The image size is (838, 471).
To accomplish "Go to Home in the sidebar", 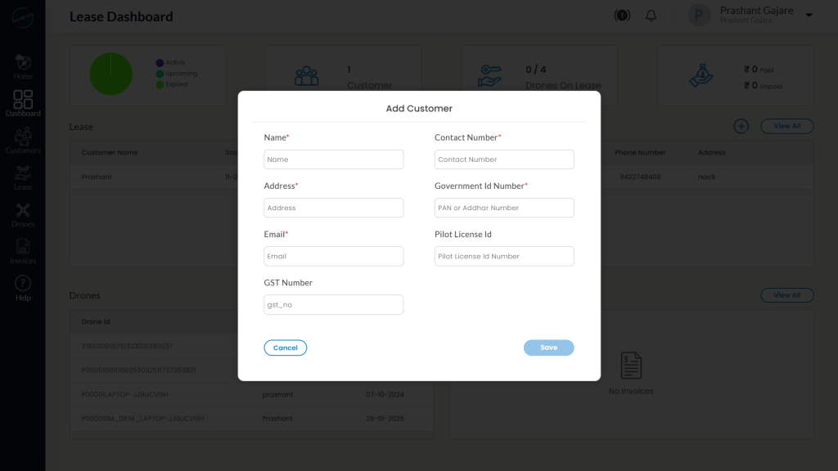I will 23,67.
